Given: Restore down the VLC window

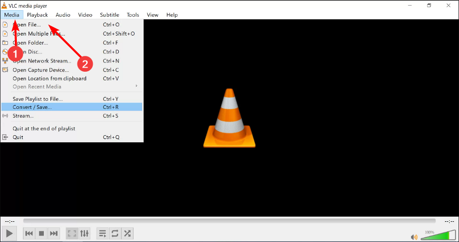Looking at the screenshot, I should [429, 5].
